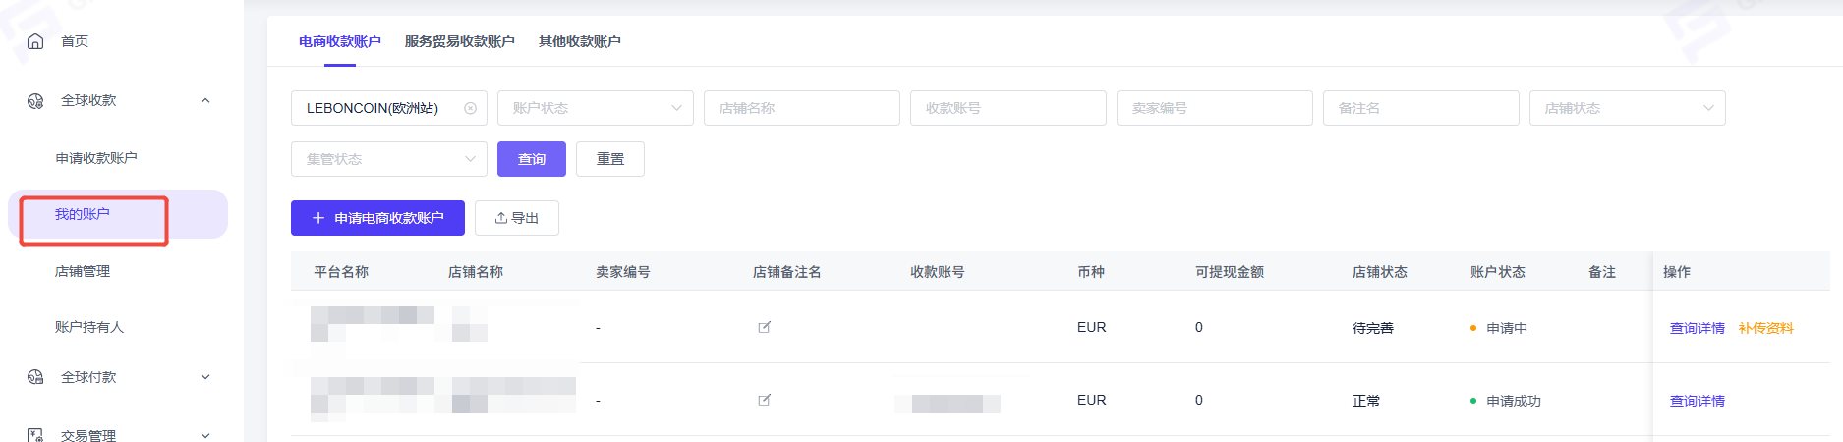The image size is (1843, 442).
Task: Click the 查询 search button
Action: [531, 159]
